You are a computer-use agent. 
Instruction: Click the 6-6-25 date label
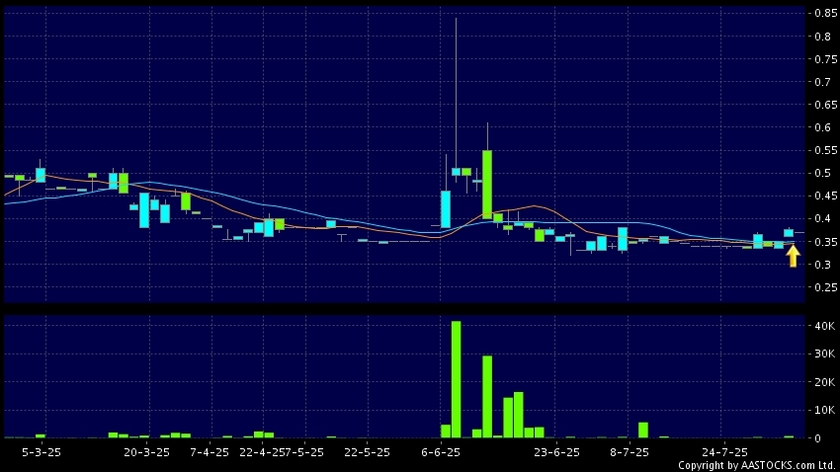pyautogui.click(x=441, y=452)
